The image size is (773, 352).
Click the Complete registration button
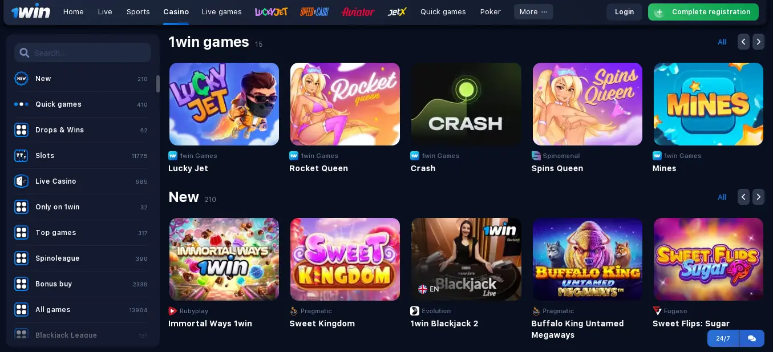click(x=703, y=12)
